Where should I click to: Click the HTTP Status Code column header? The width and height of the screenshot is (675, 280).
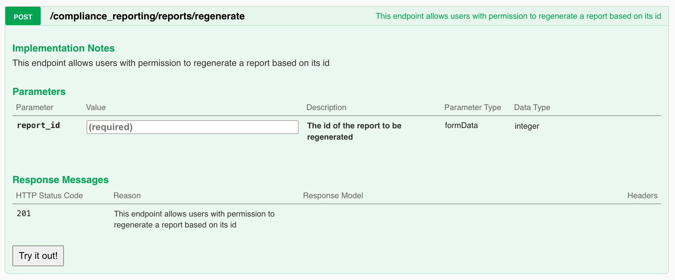tap(49, 195)
